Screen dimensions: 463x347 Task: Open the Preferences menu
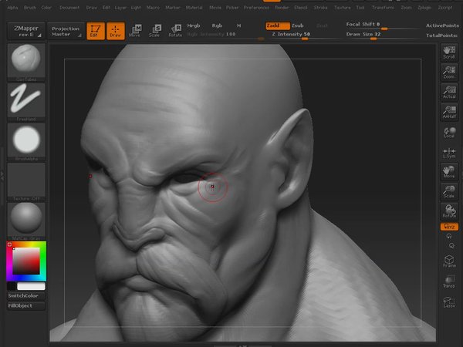pyautogui.click(x=256, y=7)
